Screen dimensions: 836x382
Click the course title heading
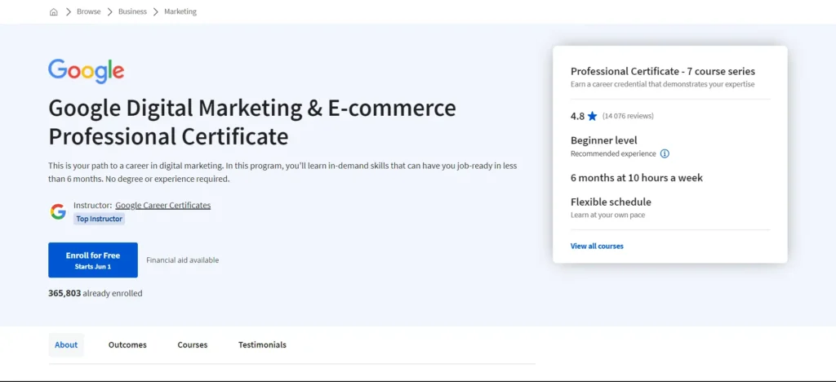tap(252, 122)
